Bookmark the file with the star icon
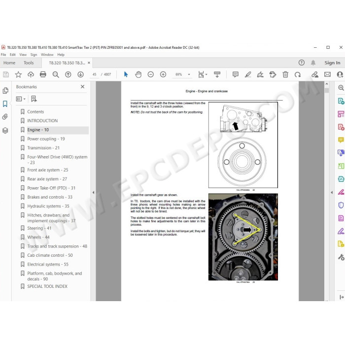 pos(18,74)
